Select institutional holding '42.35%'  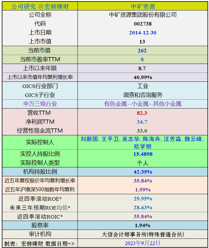click(143, 172)
